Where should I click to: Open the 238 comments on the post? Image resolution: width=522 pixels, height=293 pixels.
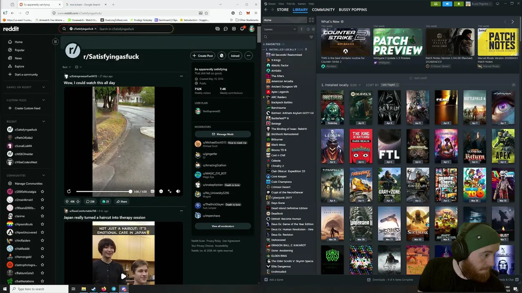90,201
